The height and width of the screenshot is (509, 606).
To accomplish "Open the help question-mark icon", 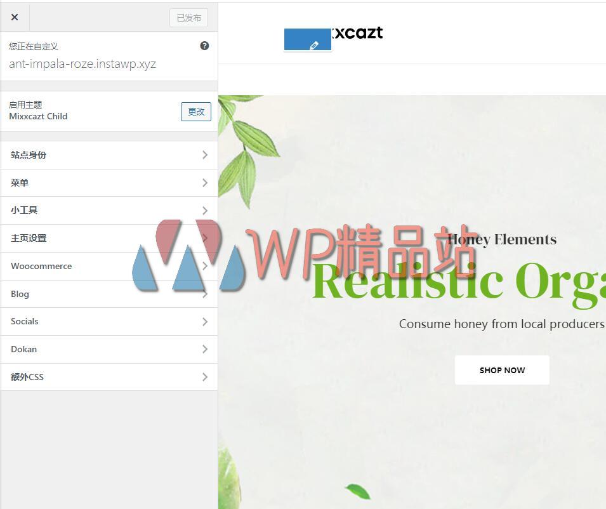I will coord(204,45).
